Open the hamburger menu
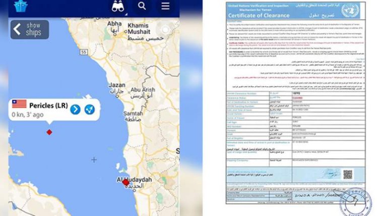Screen dimensions: 378x216 point(165,6)
